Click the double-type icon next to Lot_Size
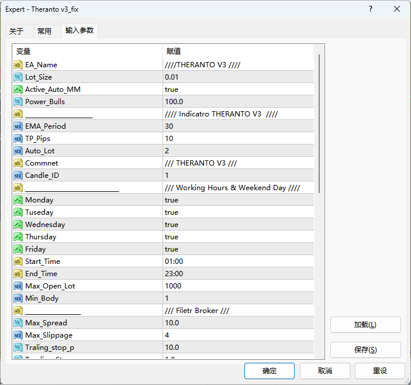This screenshot has width=411, height=385. click(18, 77)
